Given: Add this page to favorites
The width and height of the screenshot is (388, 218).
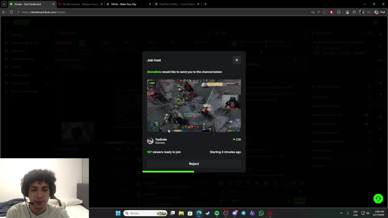Looking at the screenshot, I should pyautogui.click(x=324, y=12).
